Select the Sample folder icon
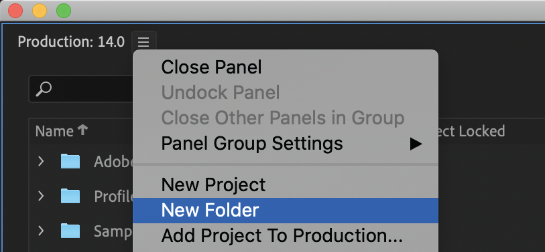This screenshot has width=545, height=252. (x=70, y=231)
